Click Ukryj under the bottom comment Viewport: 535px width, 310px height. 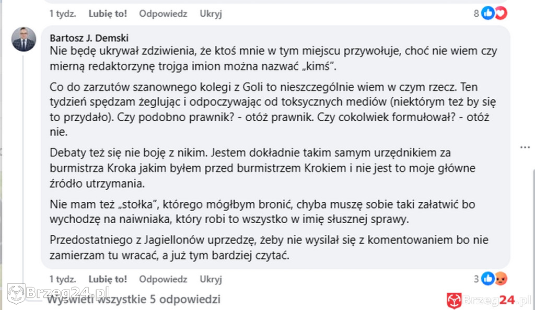[211, 279]
